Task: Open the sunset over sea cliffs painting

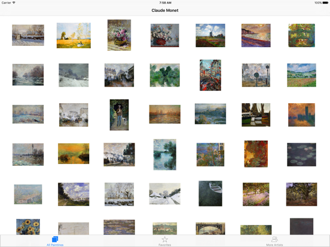Action: tap(256, 35)
